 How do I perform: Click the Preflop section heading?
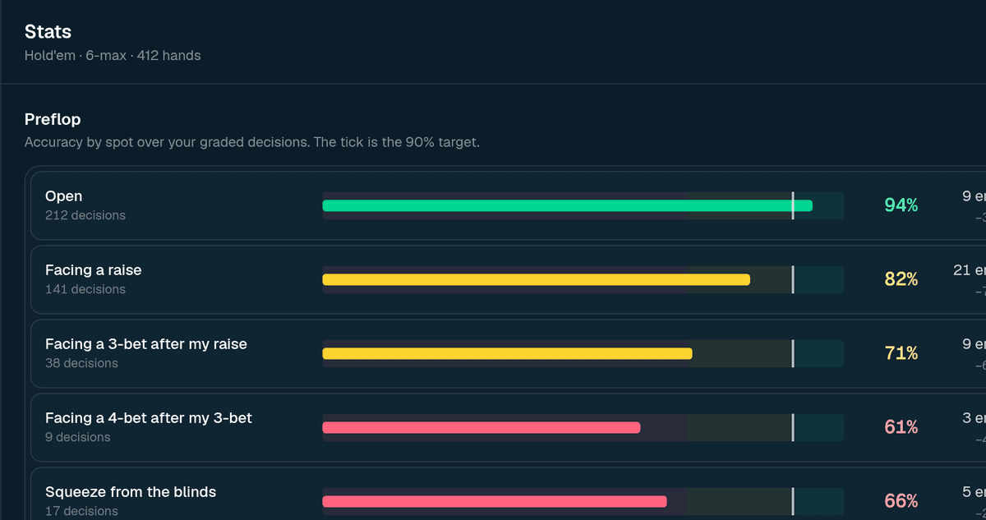point(53,119)
